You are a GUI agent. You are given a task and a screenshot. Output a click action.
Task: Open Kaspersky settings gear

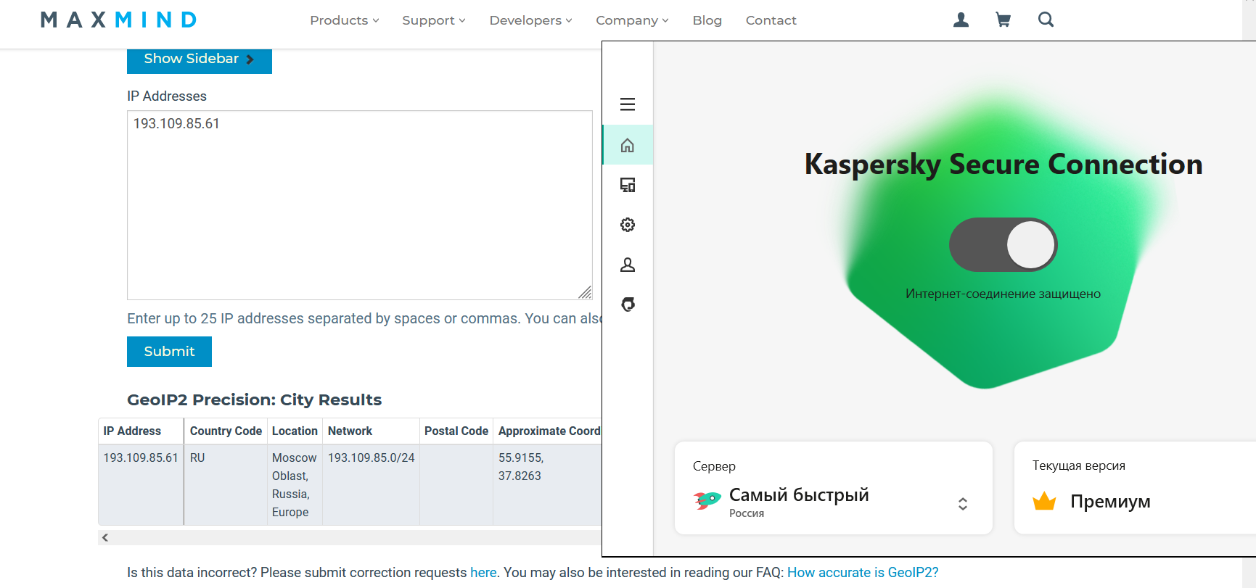(x=628, y=225)
